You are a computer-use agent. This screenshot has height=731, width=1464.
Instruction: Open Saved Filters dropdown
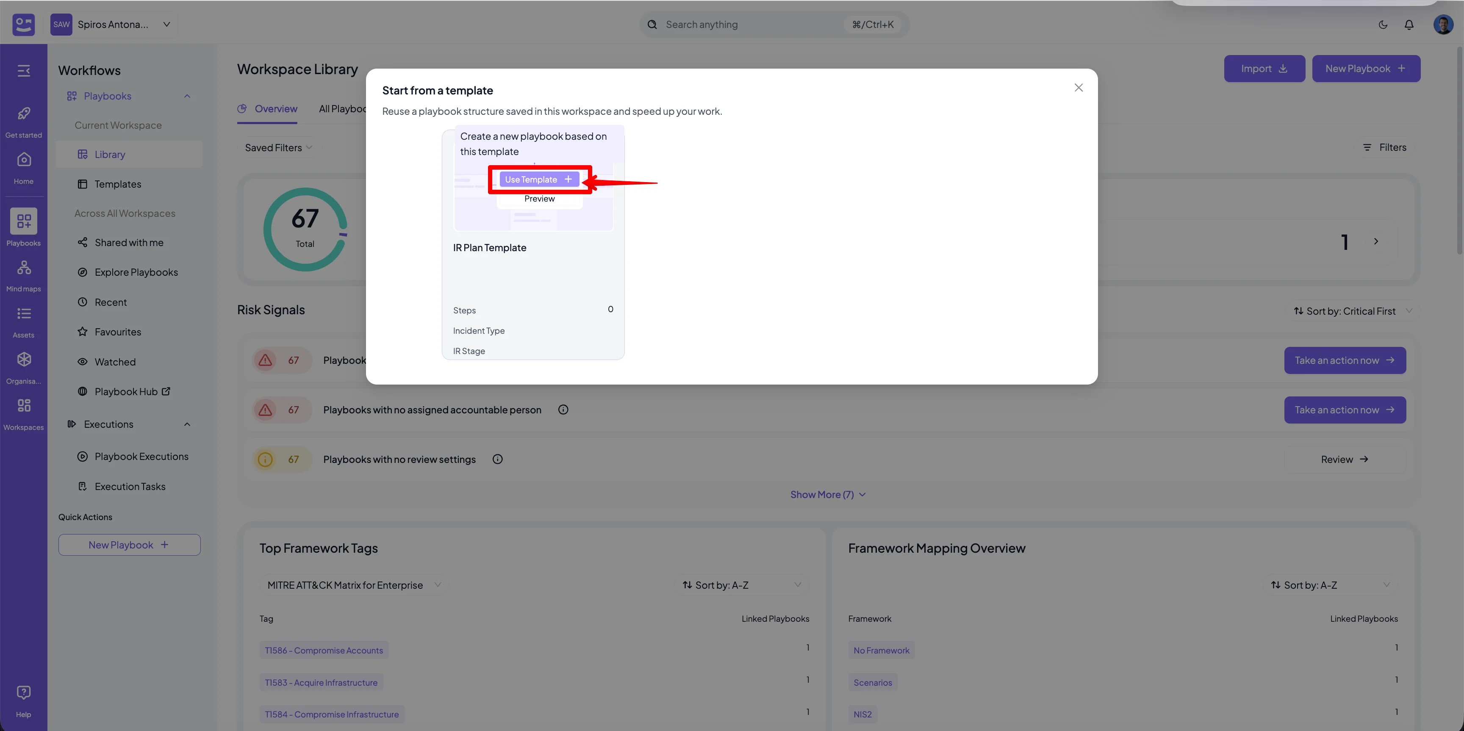click(x=278, y=148)
